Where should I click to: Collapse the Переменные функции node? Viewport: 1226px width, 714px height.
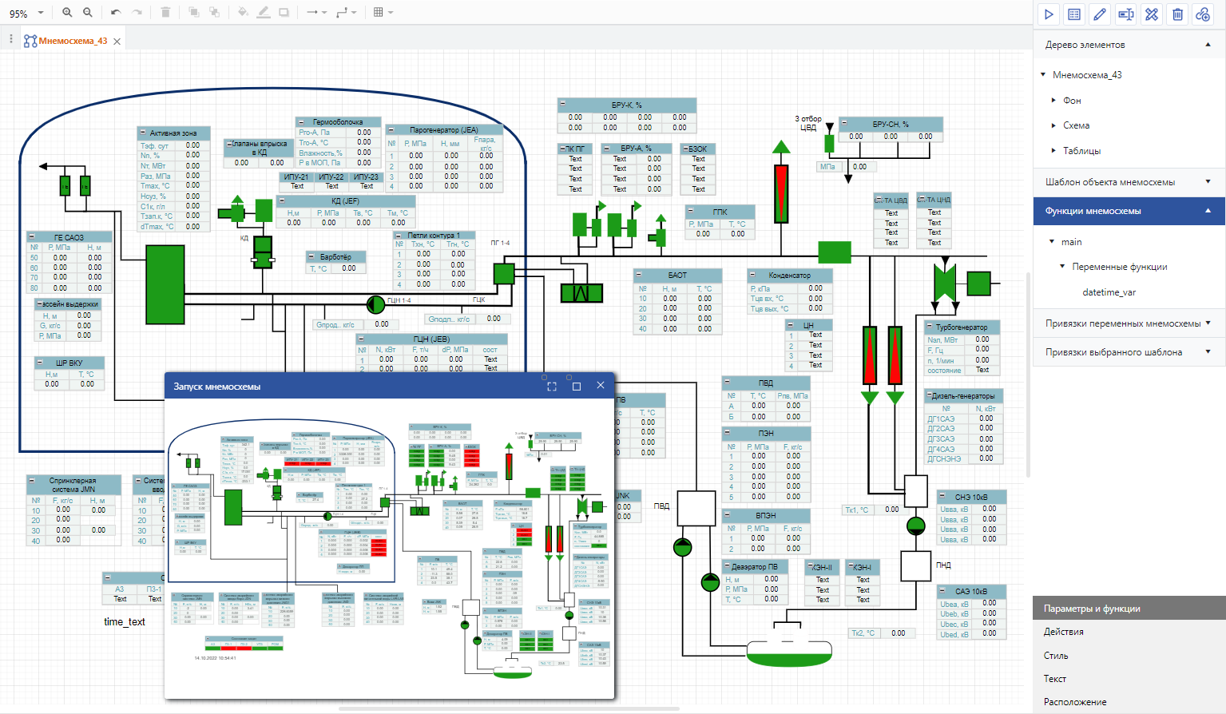[x=1062, y=267]
